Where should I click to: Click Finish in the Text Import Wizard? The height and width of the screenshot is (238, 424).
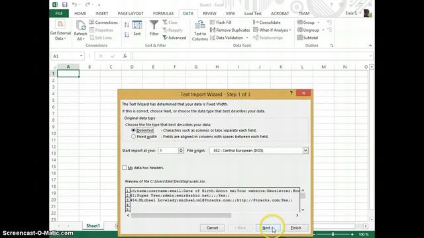coord(296,227)
